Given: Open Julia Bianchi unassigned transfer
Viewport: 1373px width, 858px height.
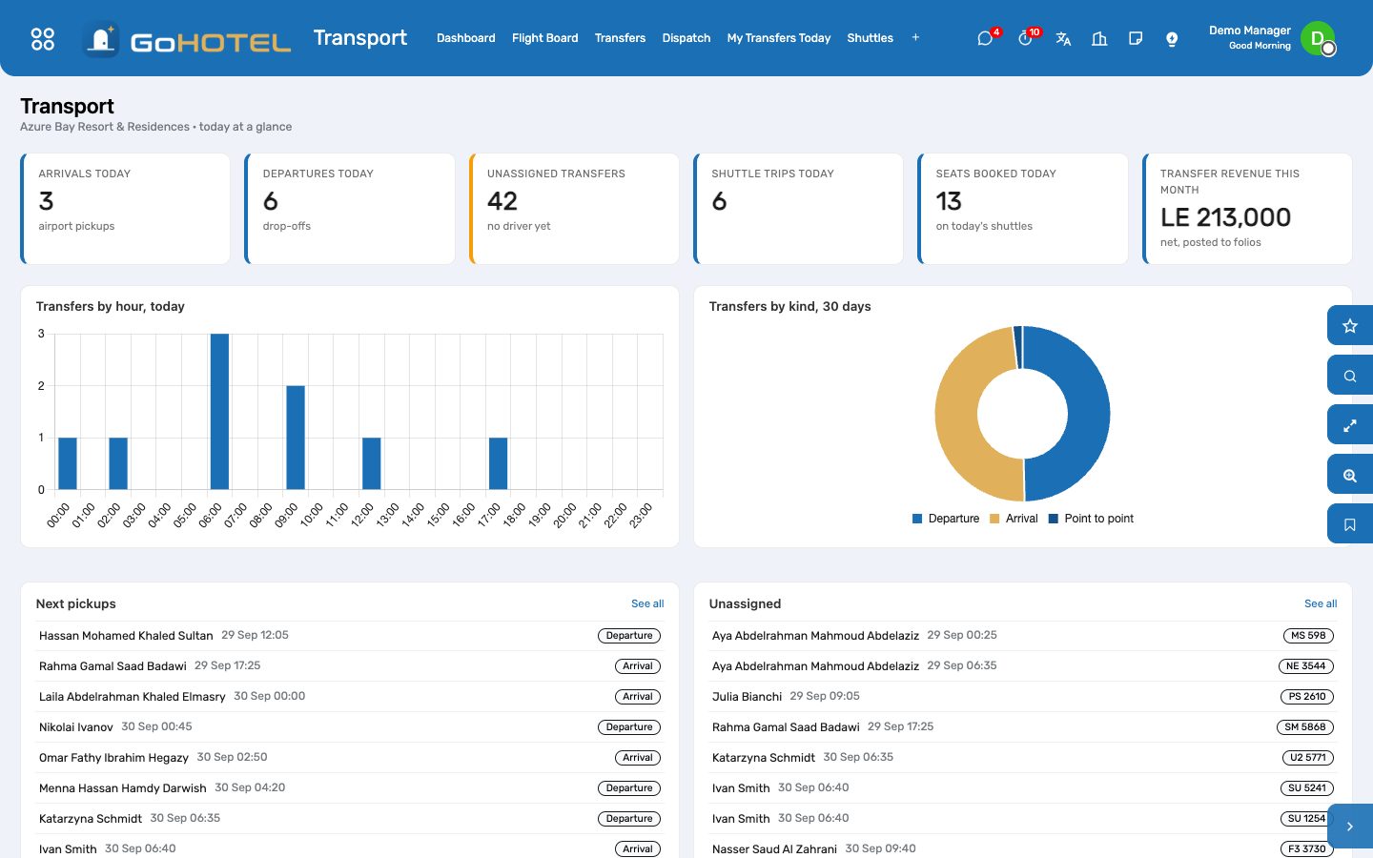Looking at the screenshot, I should [x=1023, y=697].
